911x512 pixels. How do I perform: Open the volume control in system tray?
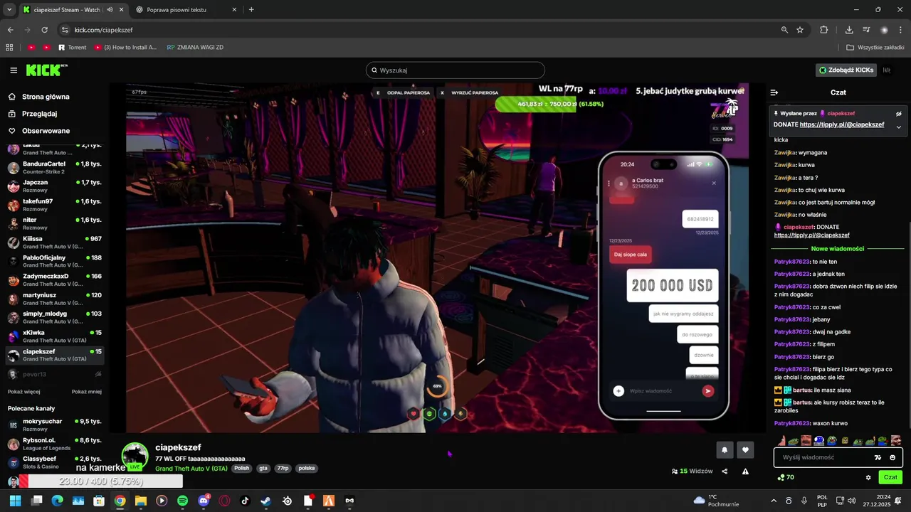point(852,501)
